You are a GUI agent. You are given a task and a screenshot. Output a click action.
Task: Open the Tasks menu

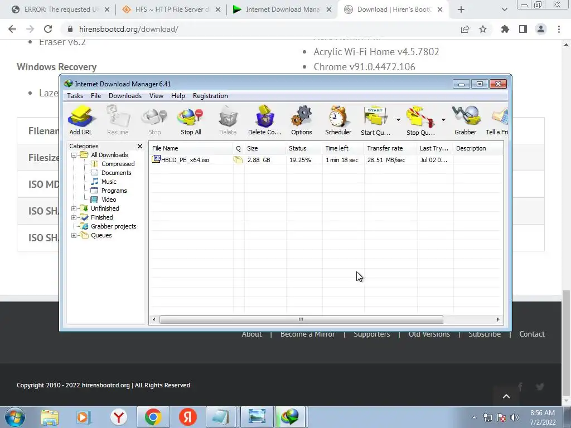click(75, 96)
